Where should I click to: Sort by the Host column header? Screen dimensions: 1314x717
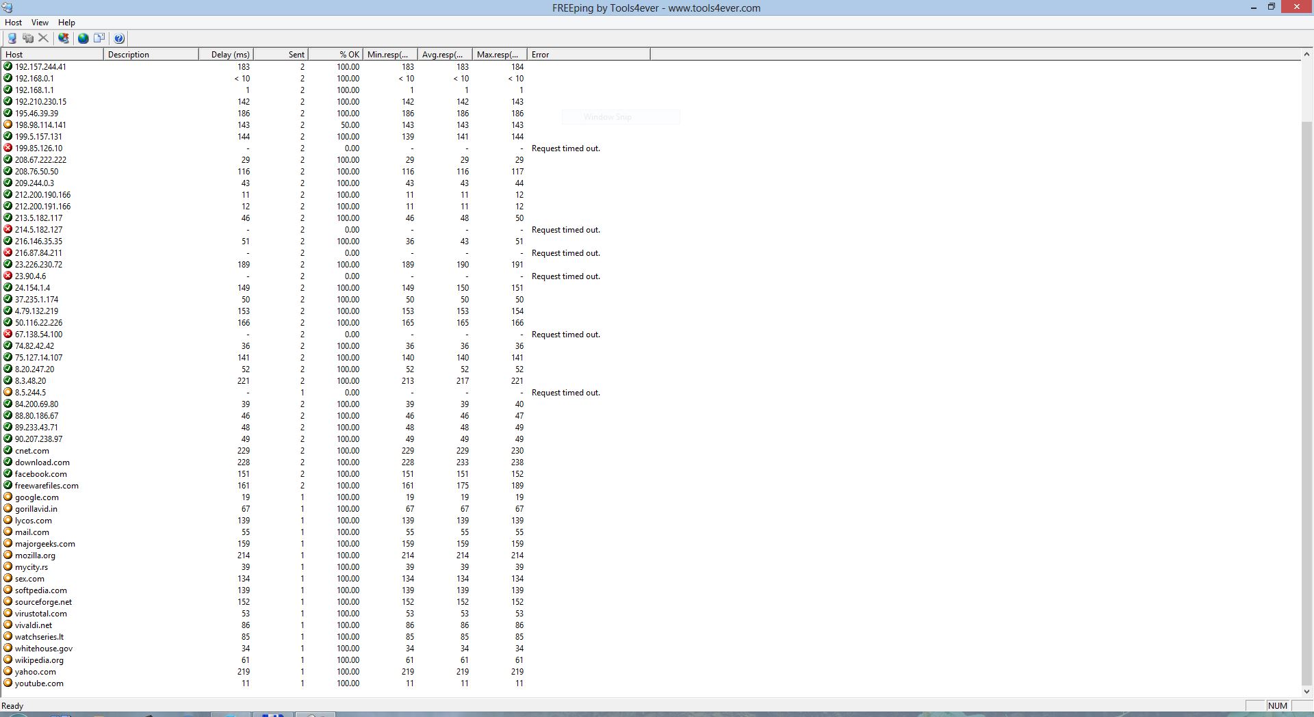pyautogui.click(x=52, y=54)
